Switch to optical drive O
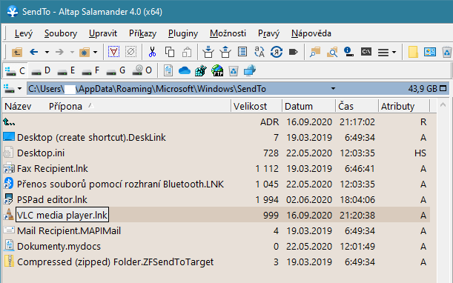The width and height of the screenshot is (453, 283). pyautogui.click(x=142, y=71)
